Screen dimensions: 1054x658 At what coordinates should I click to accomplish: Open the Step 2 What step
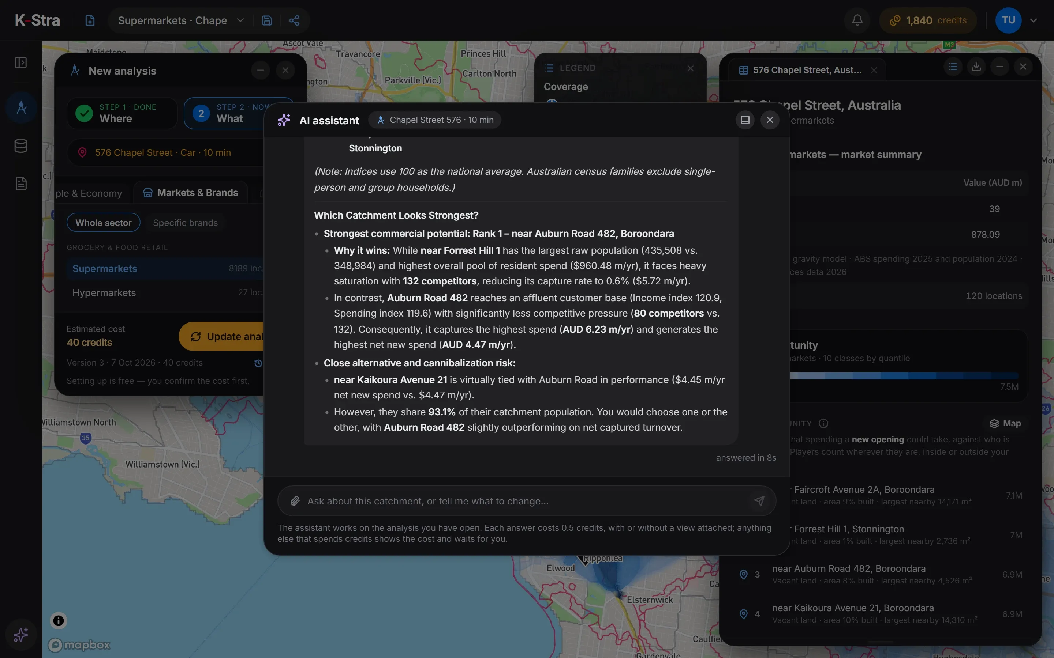click(238, 113)
